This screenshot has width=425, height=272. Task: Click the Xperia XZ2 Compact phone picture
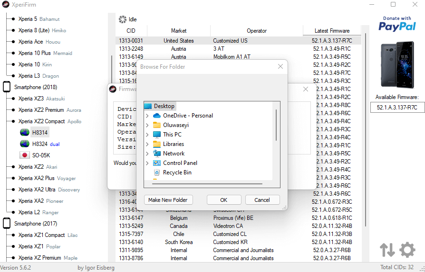pyautogui.click(x=397, y=65)
